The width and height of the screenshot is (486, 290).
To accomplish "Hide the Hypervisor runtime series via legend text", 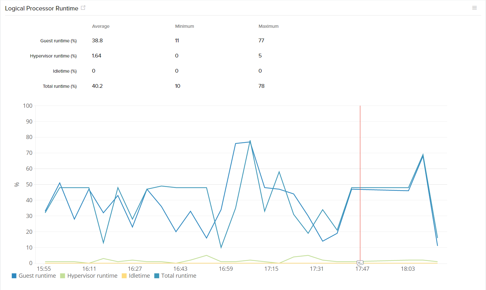I will click(x=92, y=276).
